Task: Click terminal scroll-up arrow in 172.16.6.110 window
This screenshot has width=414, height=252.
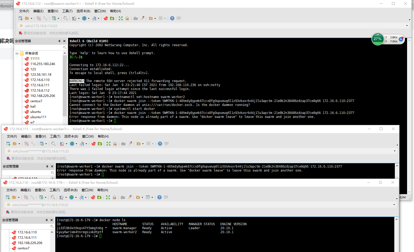Action: 396,220
